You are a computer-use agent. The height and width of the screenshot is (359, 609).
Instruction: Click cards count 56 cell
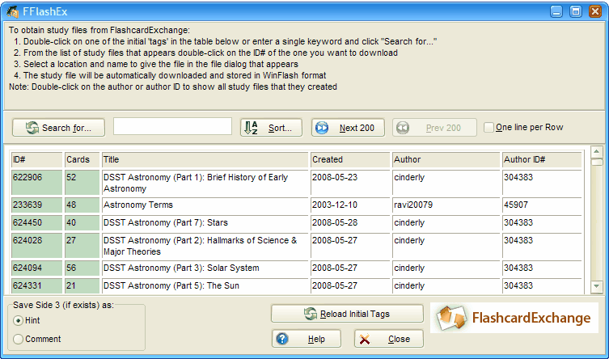pyautogui.click(x=82, y=268)
